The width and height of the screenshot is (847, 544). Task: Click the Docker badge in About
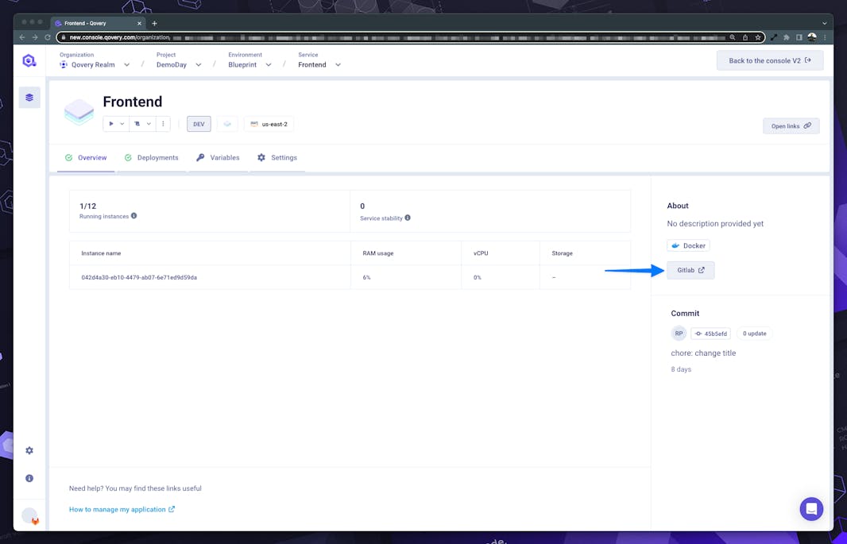(x=688, y=245)
